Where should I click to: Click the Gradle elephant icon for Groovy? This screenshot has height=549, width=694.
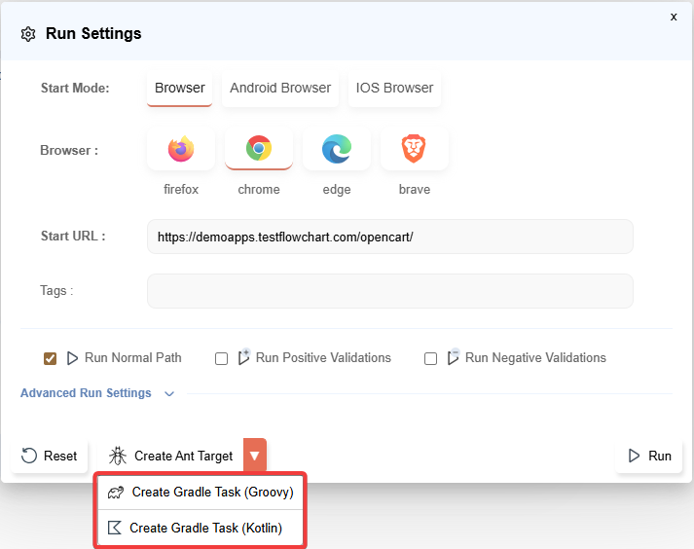pos(116,493)
